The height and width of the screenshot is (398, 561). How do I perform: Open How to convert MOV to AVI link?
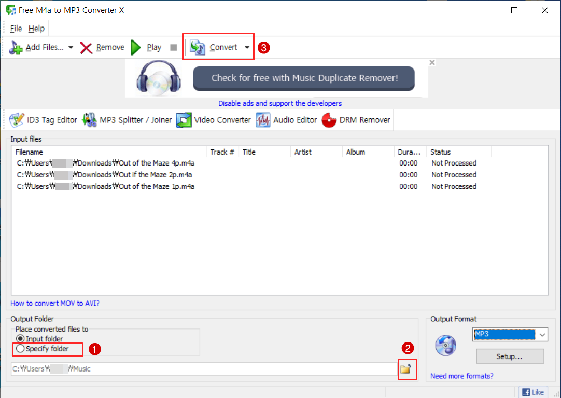click(55, 304)
